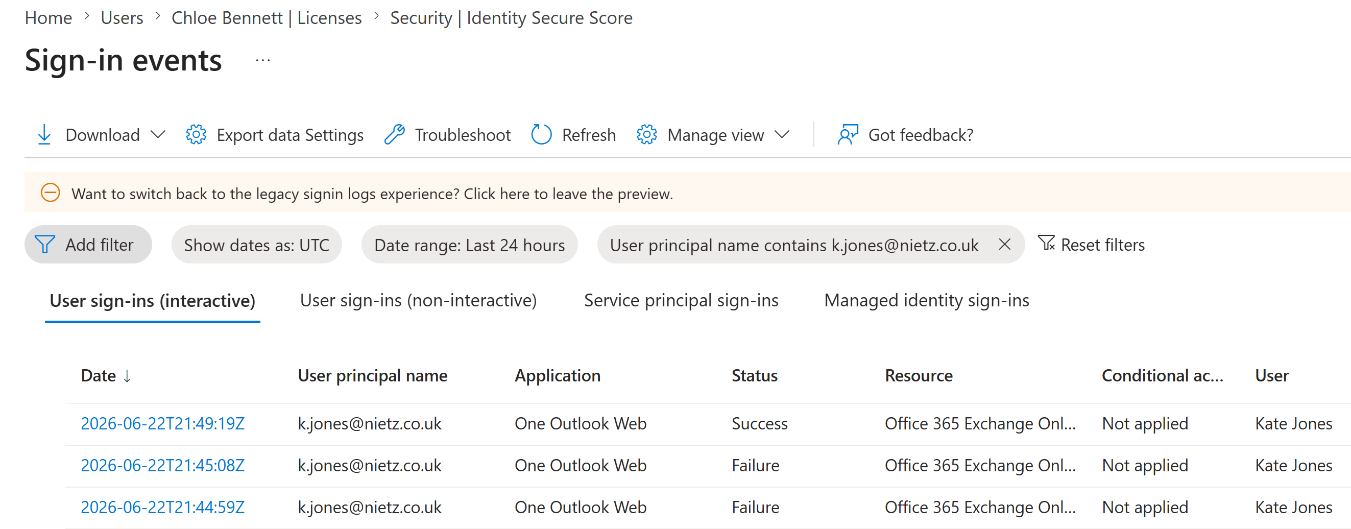
Task: Add a new filter
Action: click(x=88, y=244)
